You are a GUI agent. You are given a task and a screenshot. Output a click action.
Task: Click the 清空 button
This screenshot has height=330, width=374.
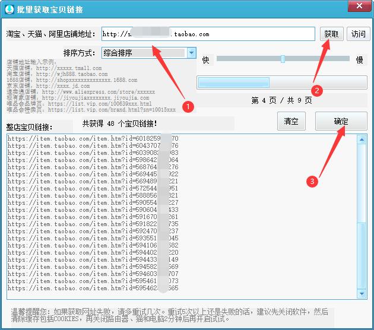point(291,121)
